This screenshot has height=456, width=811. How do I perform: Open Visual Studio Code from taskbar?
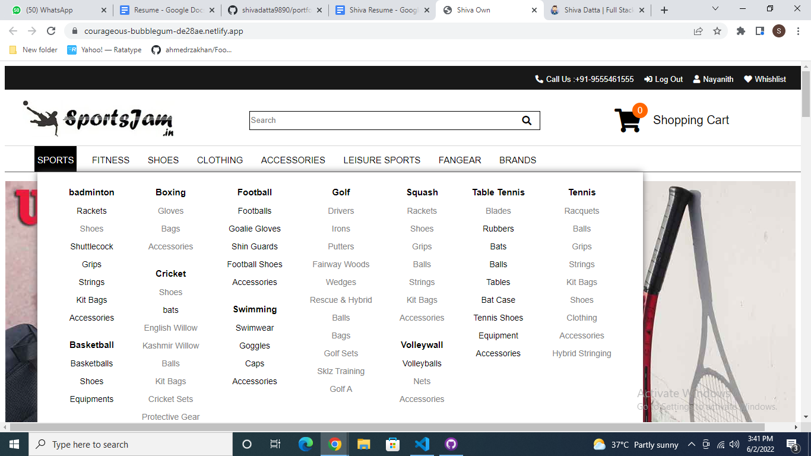[422, 444]
